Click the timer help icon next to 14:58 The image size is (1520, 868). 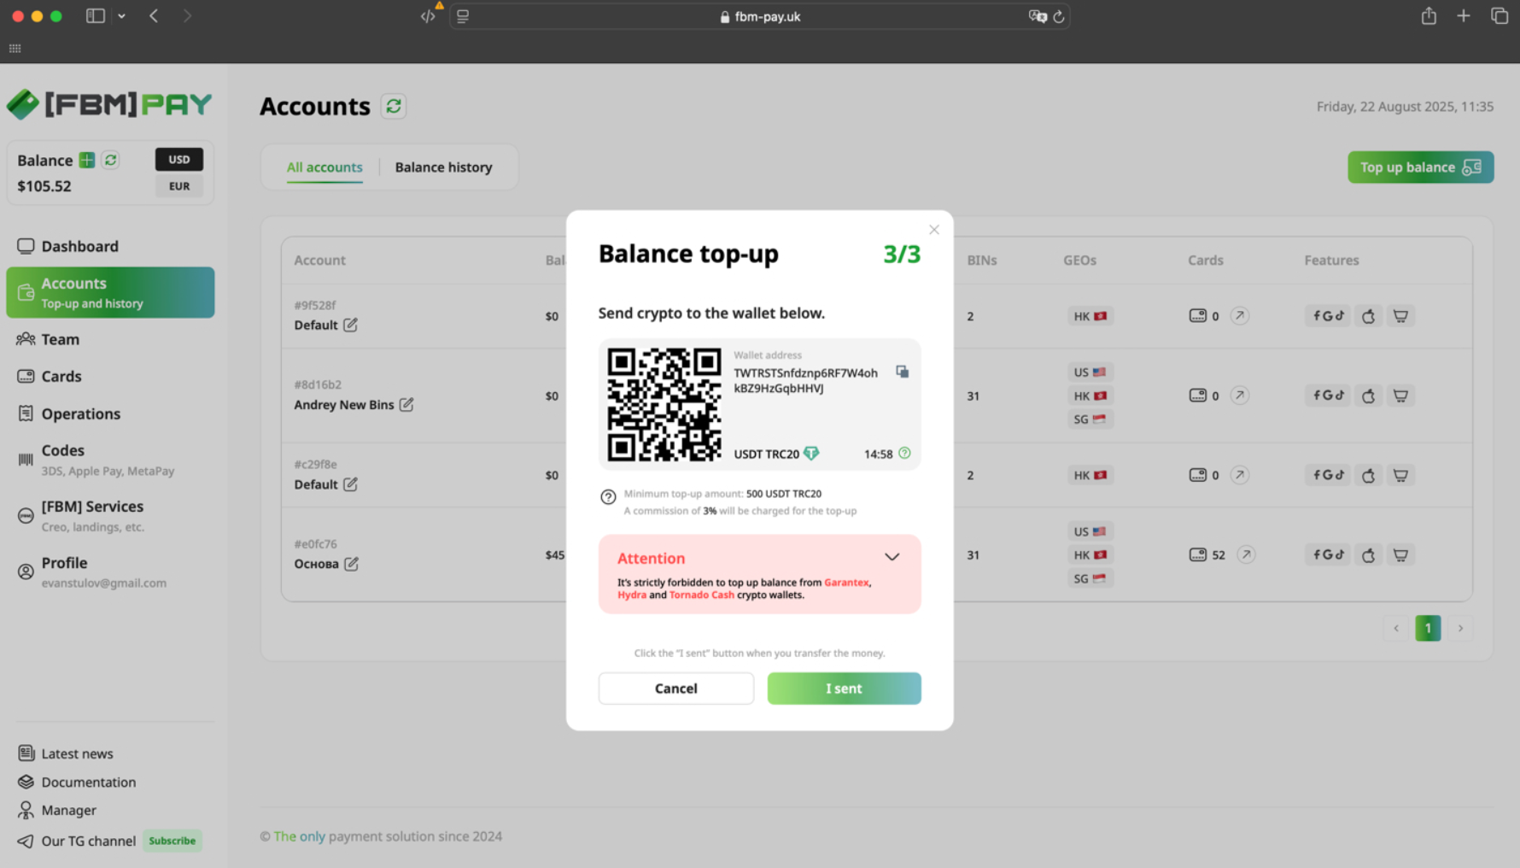[x=904, y=454]
